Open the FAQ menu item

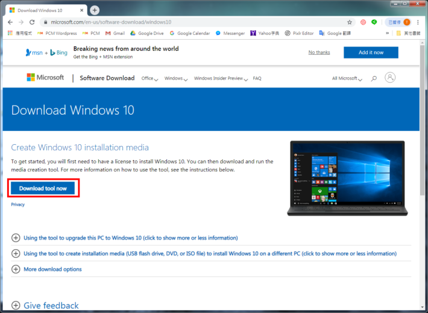pos(257,78)
